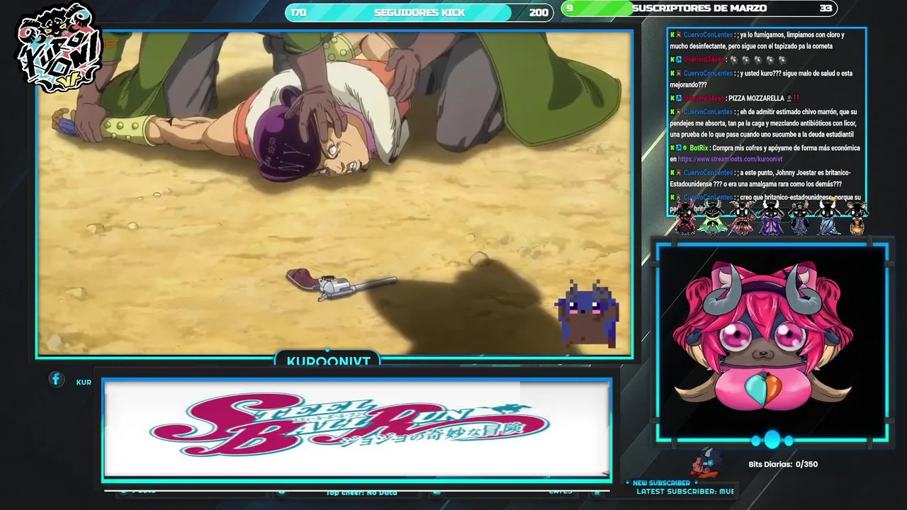Image resolution: width=907 pixels, height=510 pixels.
Task: Click the revolver lying on the sand
Action: (x=341, y=283)
